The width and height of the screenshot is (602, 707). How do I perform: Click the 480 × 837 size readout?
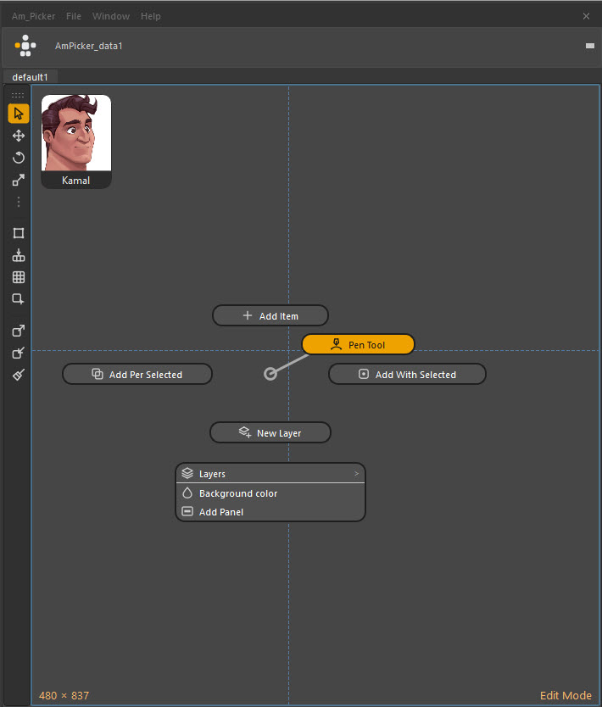pos(64,695)
